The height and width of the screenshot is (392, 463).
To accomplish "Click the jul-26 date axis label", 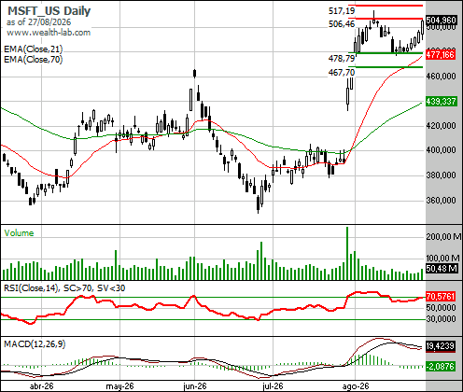I will [273, 386].
